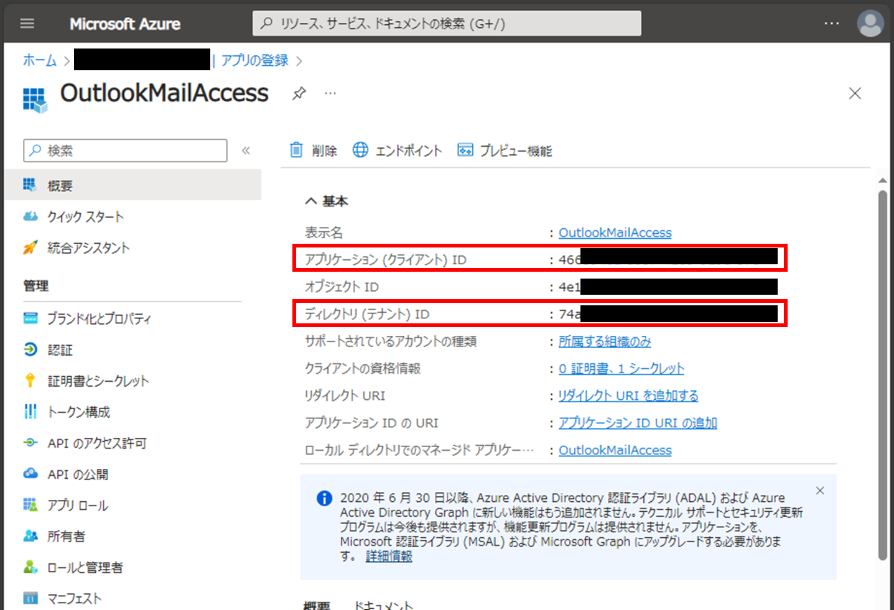The width and height of the screenshot is (894, 610).
Task: Click the エンドポイント globe icon
Action: tap(360, 150)
